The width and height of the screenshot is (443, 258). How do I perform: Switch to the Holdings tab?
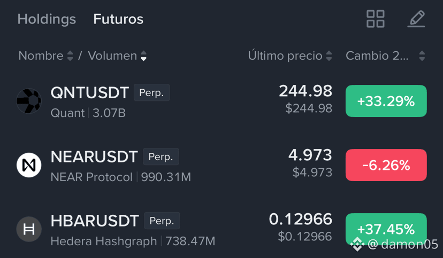coord(47,19)
